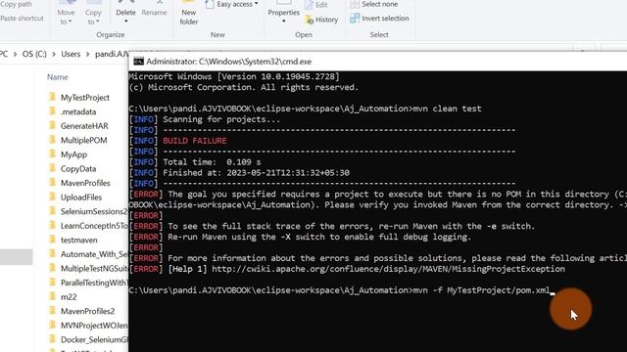Click the 'Total time: 0.109 s' line

[x=212, y=162]
